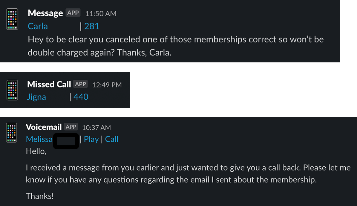Click the 281 phone number link

(x=92, y=26)
